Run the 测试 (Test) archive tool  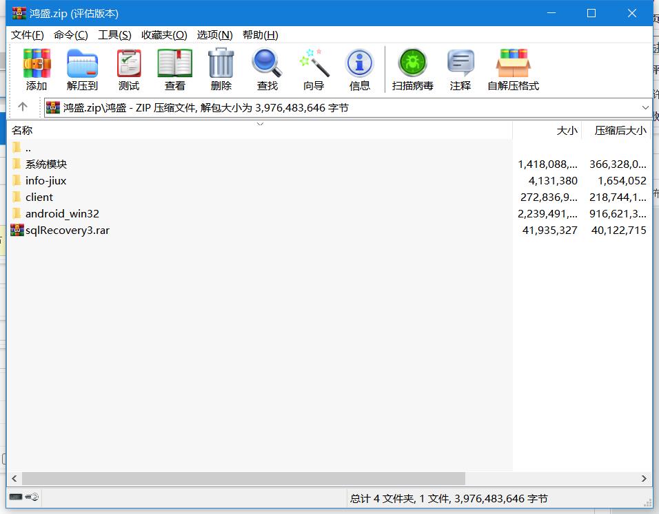(x=128, y=64)
